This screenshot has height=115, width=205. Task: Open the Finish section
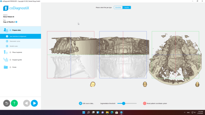click(14, 67)
